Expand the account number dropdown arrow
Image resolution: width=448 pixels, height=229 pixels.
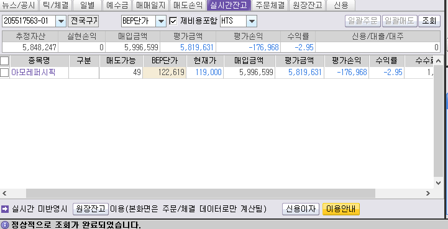point(61,22)
